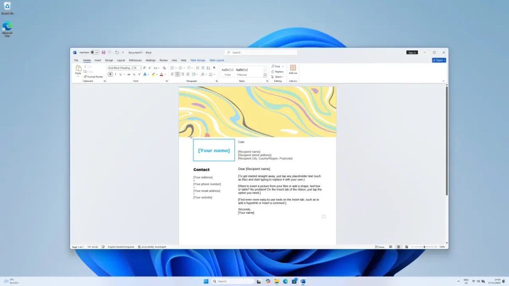Screen dimensions: 509x286
Task: Switch to the Insert tab
Action: pyautogui.click(x=98, y=60)
